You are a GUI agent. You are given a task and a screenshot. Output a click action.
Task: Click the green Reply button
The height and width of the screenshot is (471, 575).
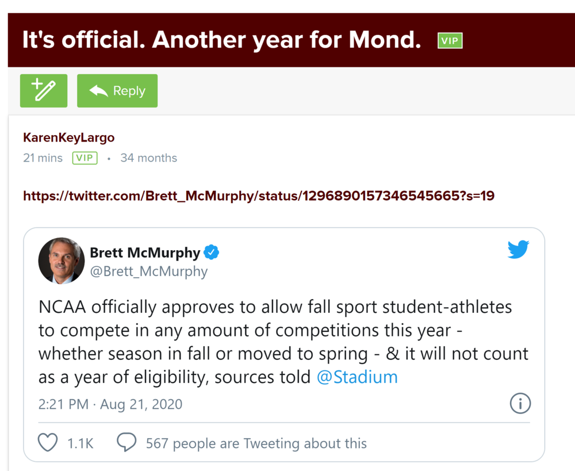pos(117,91)
